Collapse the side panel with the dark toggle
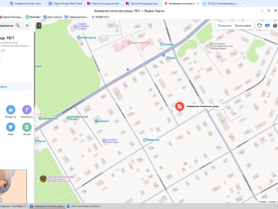The image size is (278, 209). (x=39, y=26)
